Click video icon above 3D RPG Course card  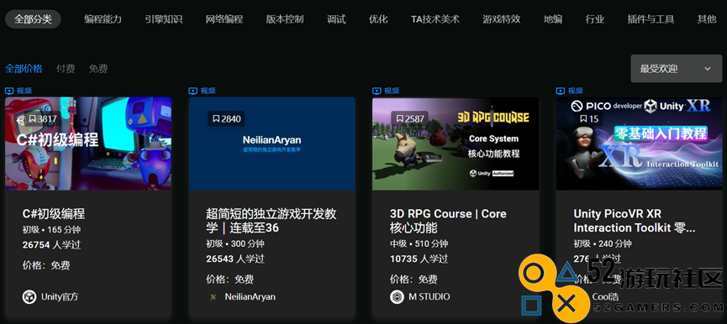[377, 91]
